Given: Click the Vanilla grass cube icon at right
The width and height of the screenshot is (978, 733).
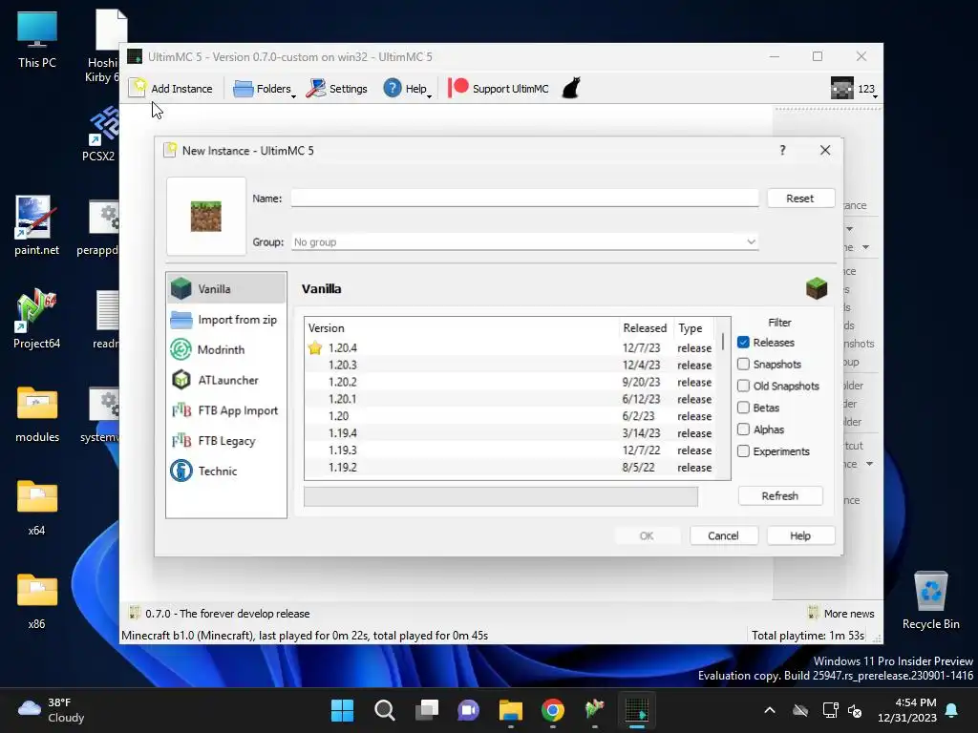Looking at the screenshot, I should [x=817, y=288].
